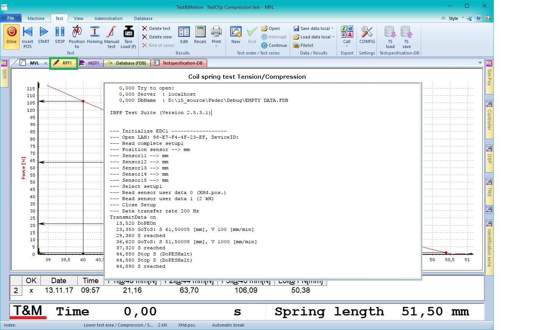
Task: Open the DSP side panel
Action: click(489, 158)
